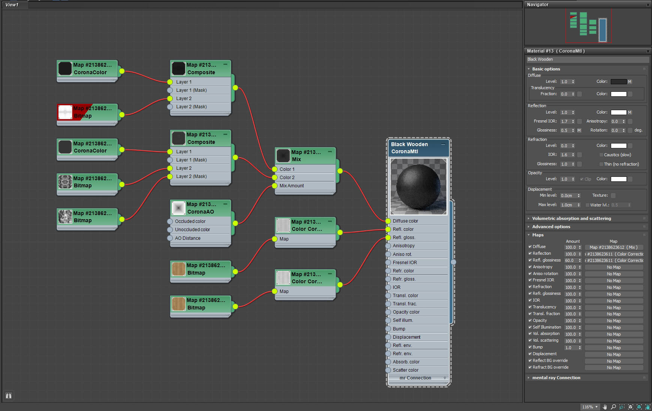
Task: Toggle the Bump map checkbox
Action: point(530,347)
